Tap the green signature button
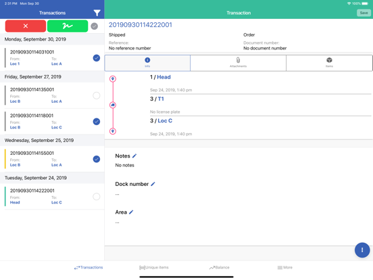Viewport: 373px width, 280px height. (x=68, y=26)
